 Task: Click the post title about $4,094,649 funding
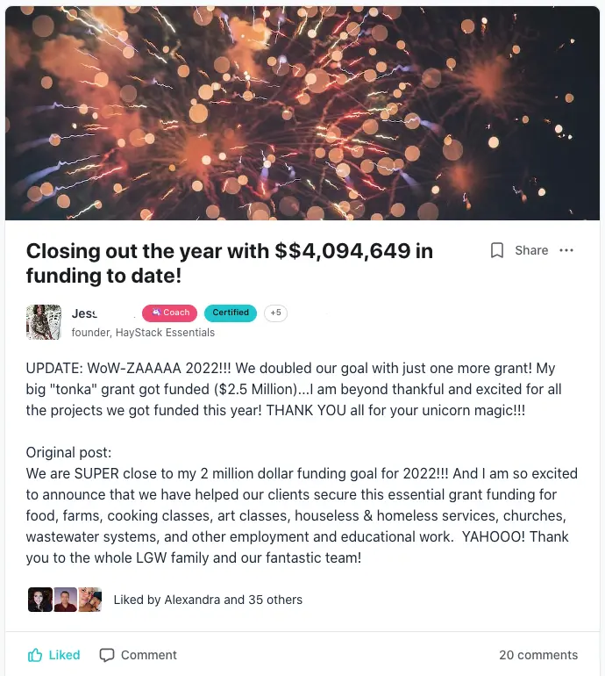[230, 262]
